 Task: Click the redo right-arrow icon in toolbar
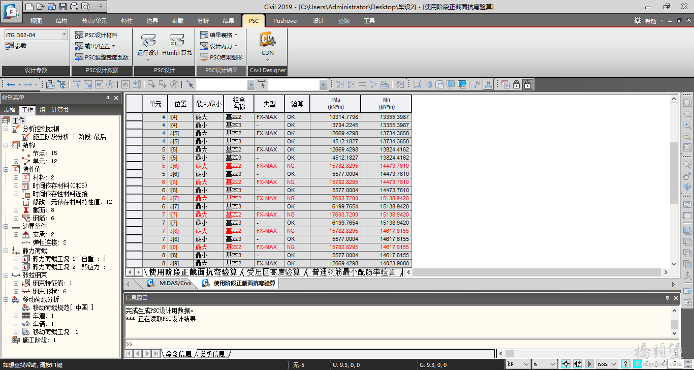click(x=28, y=84)
